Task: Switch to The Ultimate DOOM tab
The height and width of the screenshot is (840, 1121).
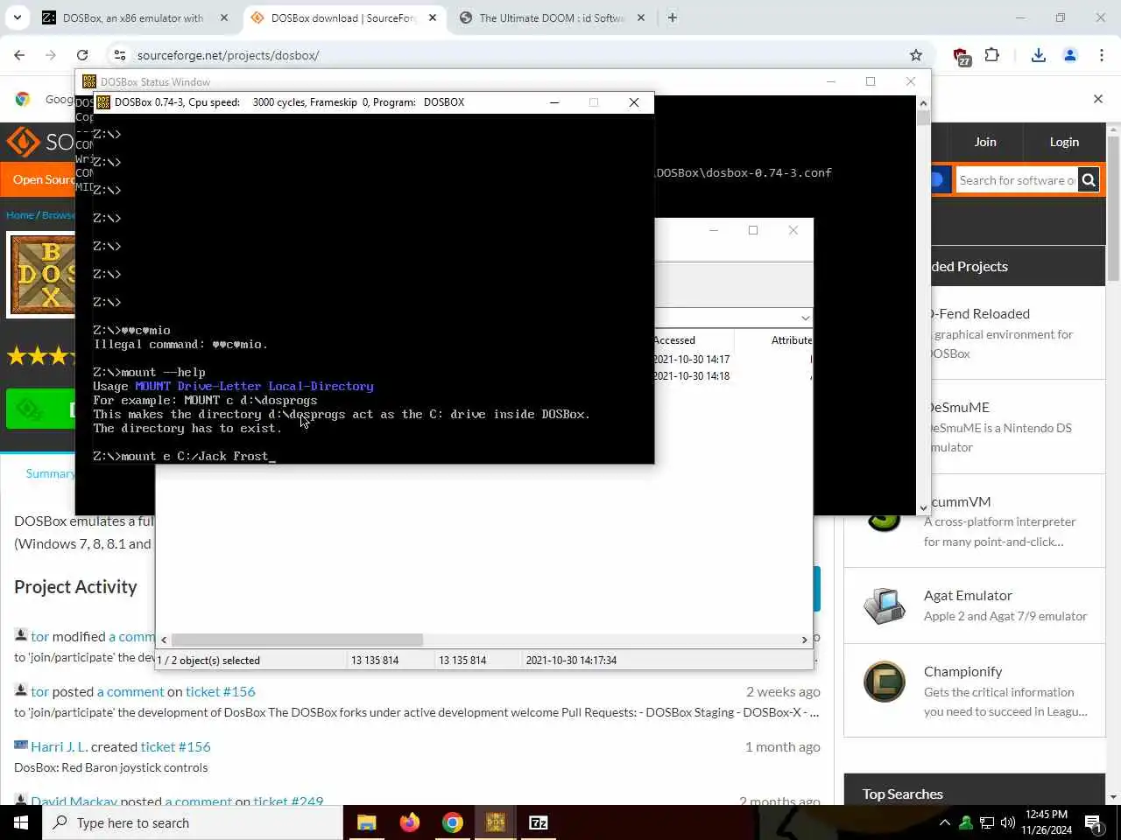Action: click(552, 17)
